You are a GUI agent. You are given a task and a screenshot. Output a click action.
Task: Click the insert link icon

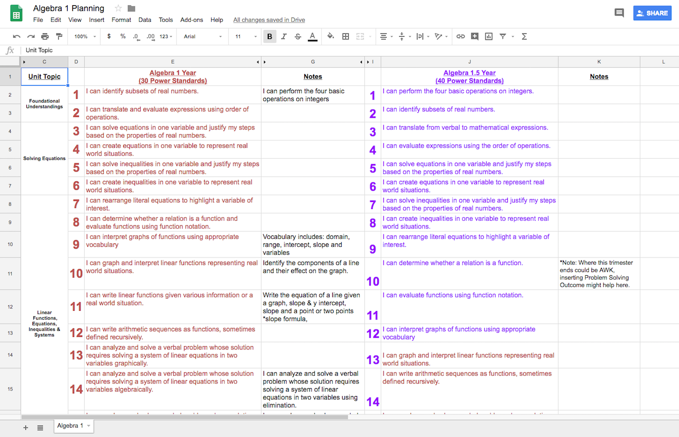(461, 36)
